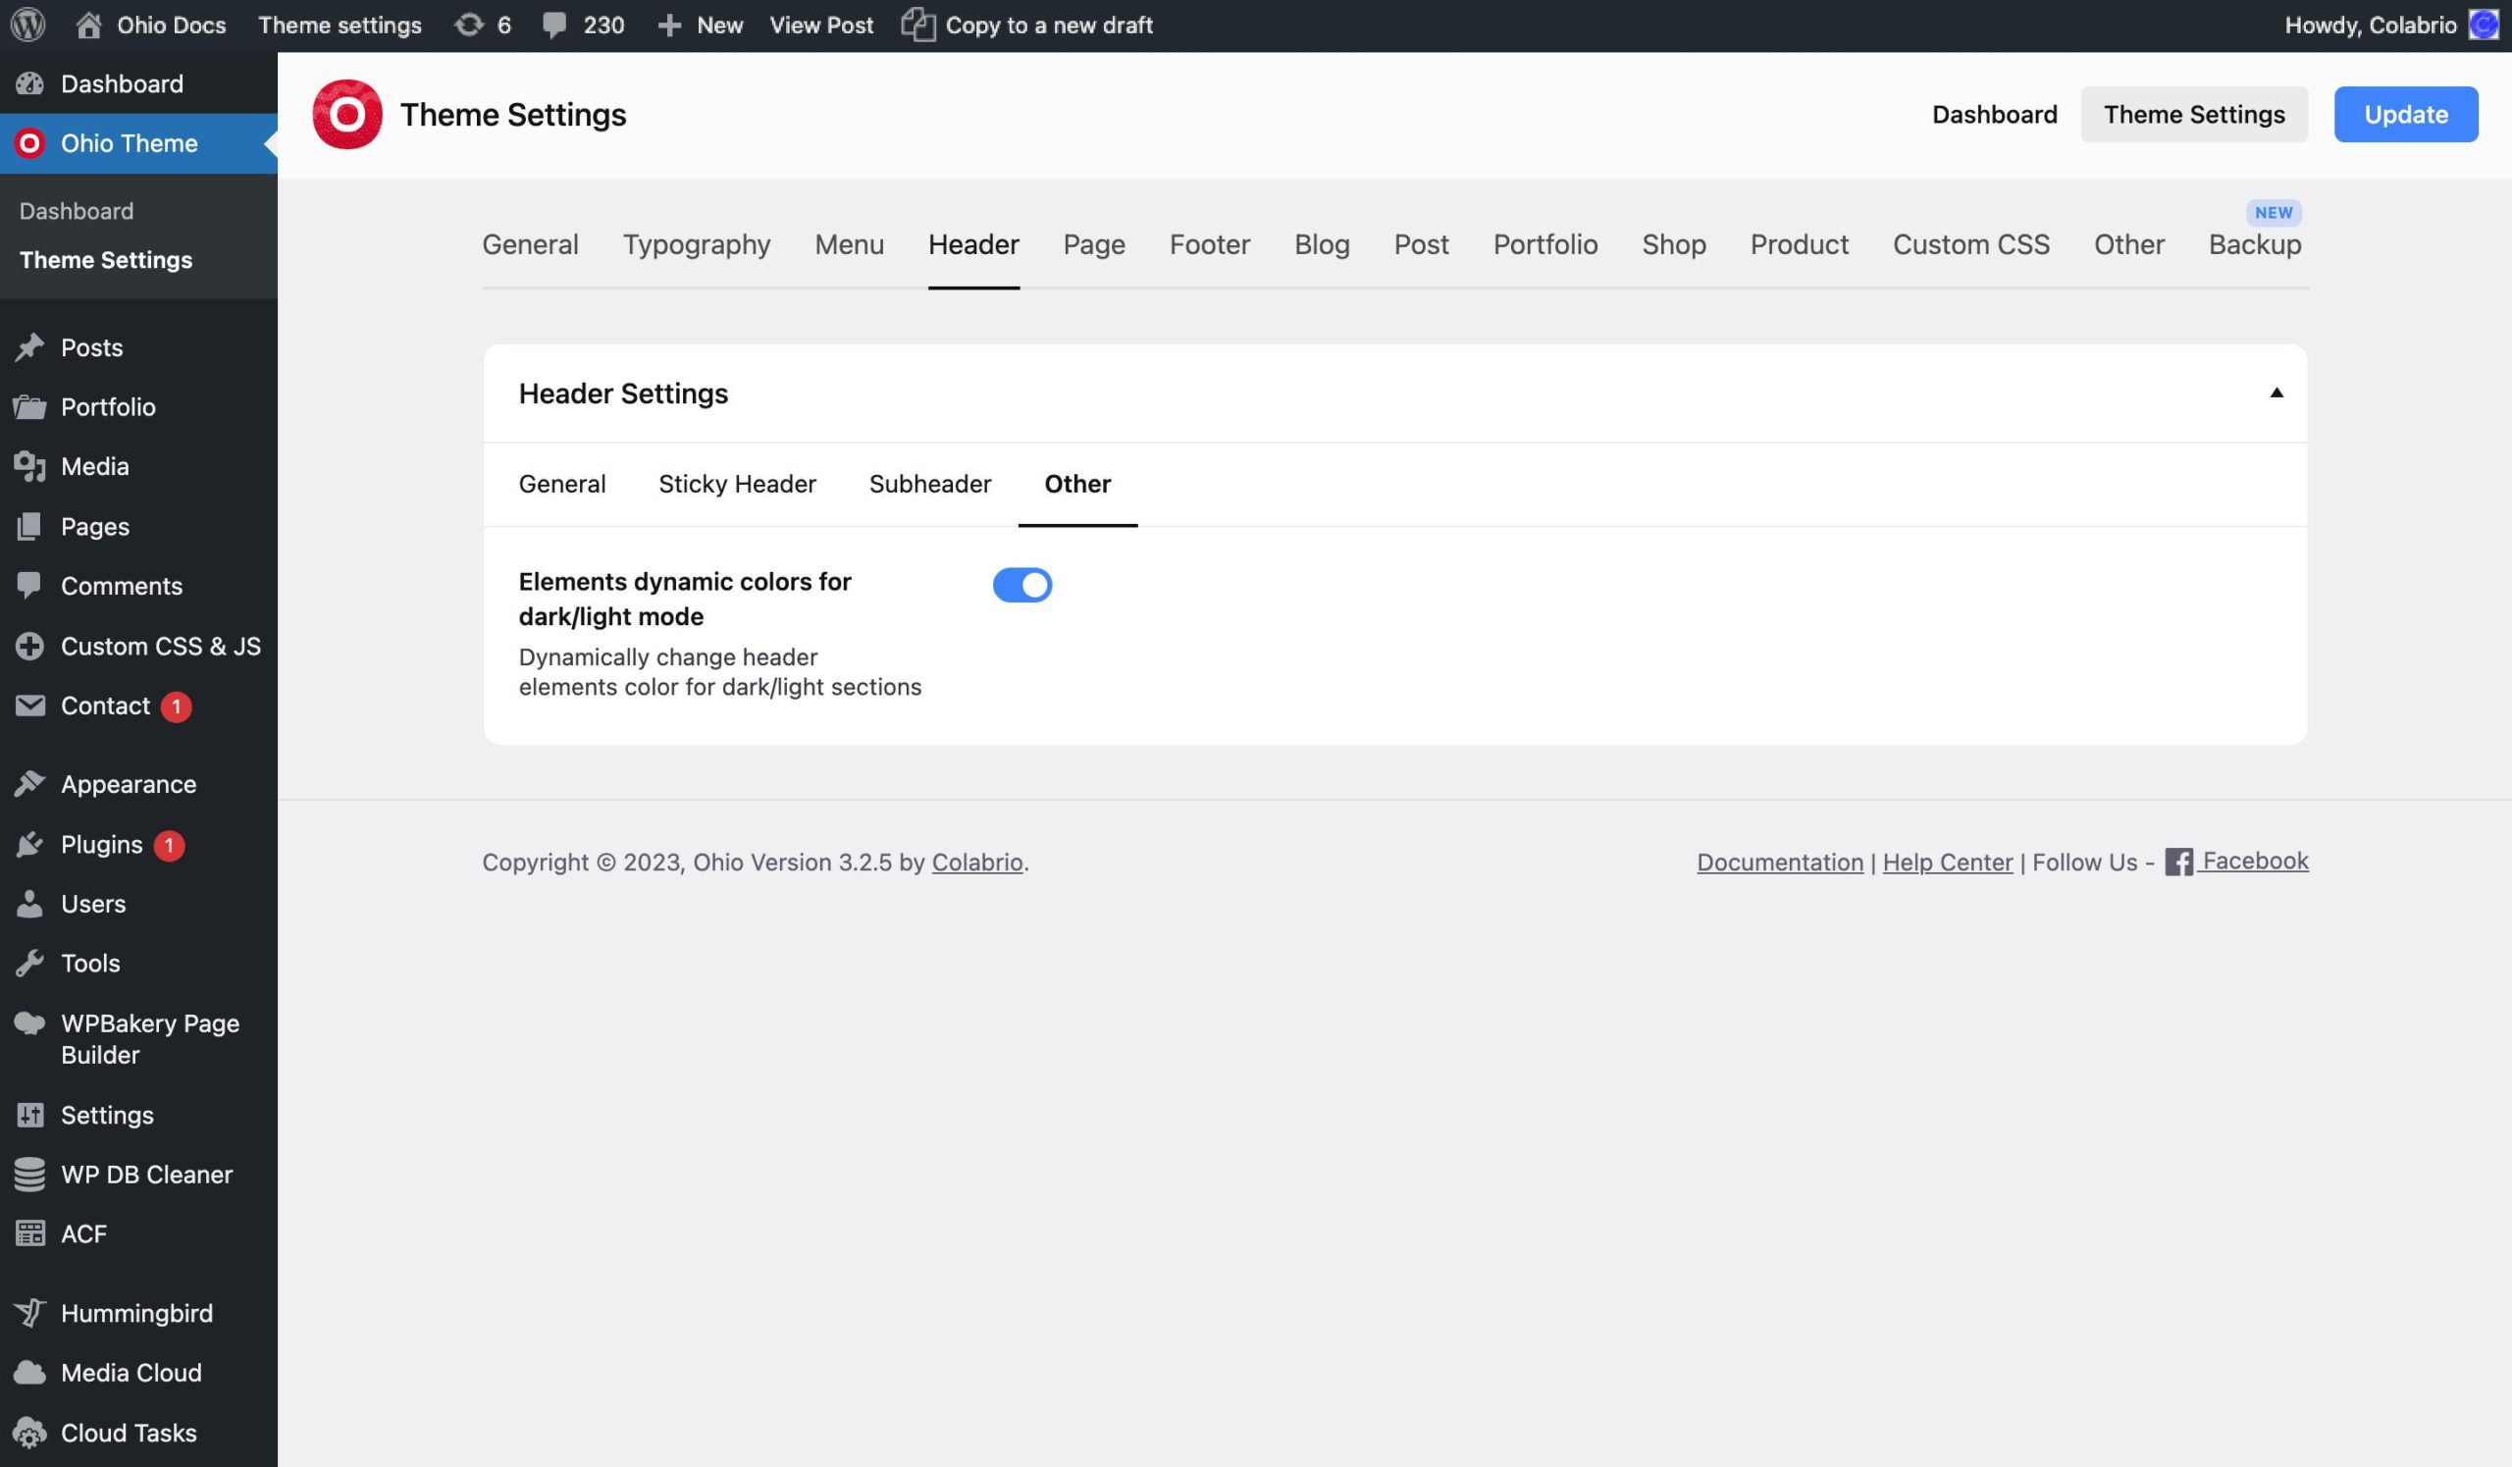The height and width of the screenshot is (1467, 2512).
Task: Click the Posts pin icon
Action: pyautogui.click(x=29, y=346)
